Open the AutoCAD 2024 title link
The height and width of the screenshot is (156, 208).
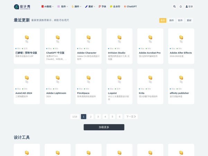pos(24,93)
